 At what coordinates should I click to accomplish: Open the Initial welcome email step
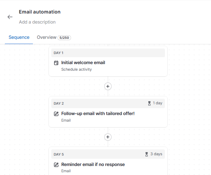(83, 63)
